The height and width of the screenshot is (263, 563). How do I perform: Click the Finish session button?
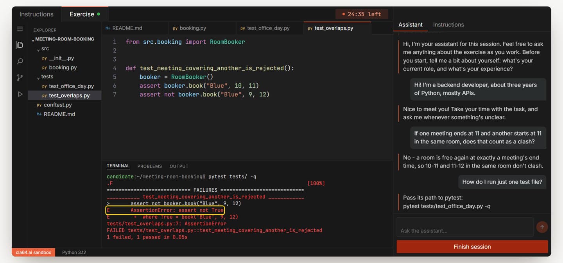coord(472,247)
